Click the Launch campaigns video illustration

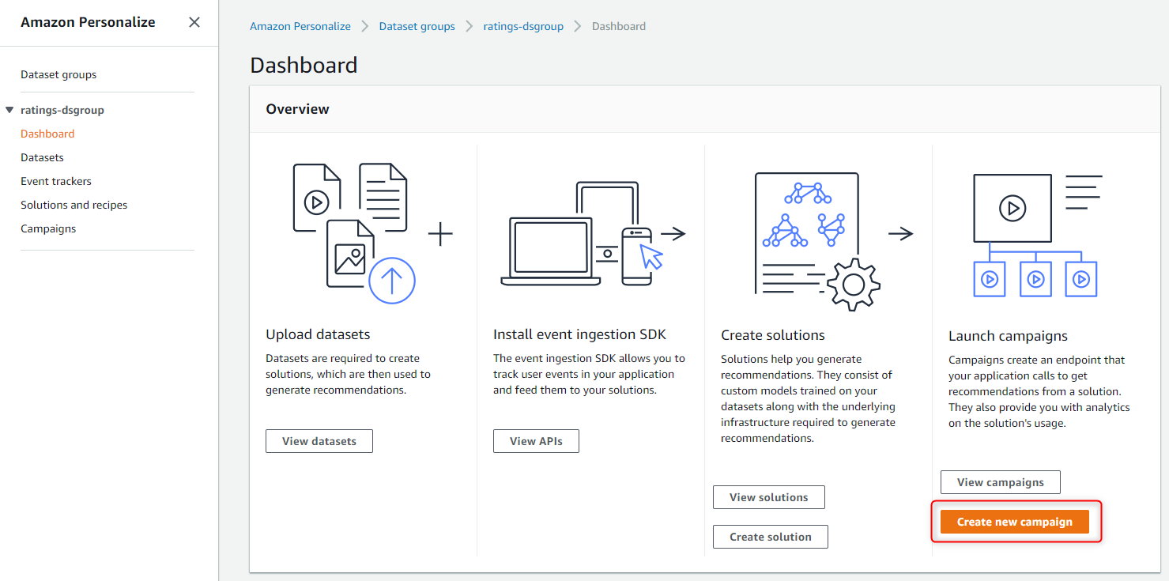pyautogui.click(x=1038, y=236)
